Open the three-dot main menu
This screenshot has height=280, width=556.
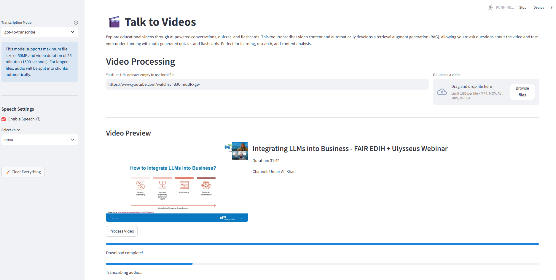[x=552, y=7]
